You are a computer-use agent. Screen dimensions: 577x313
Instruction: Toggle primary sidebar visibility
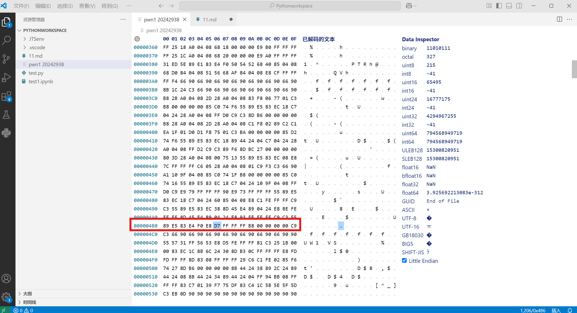tap(499, 6)
